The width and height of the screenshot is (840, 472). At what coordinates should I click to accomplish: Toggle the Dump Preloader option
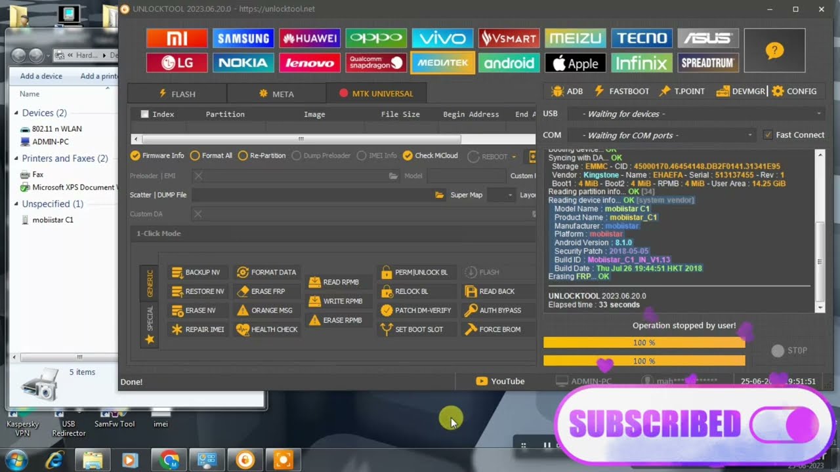(322, 156)
